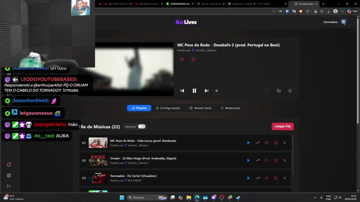
Task: Open the Stream Deck tab
Action: point(200,108)
